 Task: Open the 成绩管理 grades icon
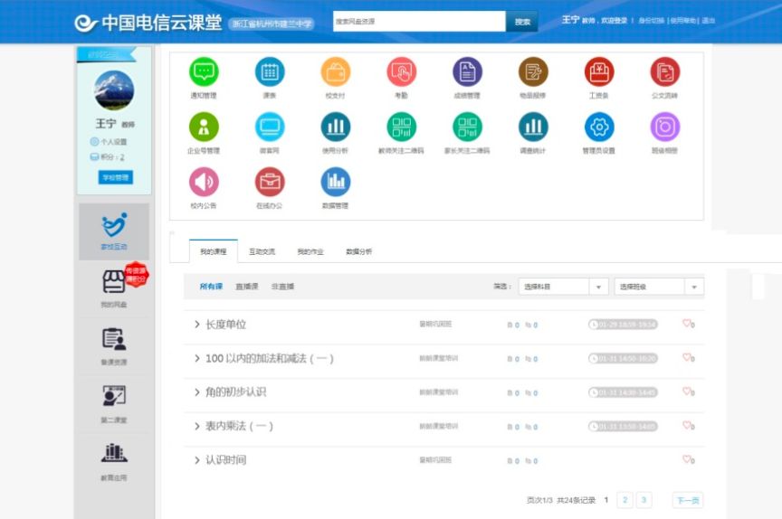[467, 72]
